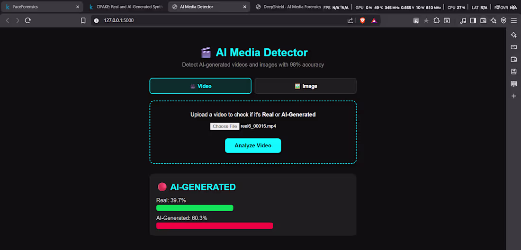Add sidebar item with plus icon
The width and height of the screenshot is (521, 250).
pyautogui.click(x=514, y=96)
